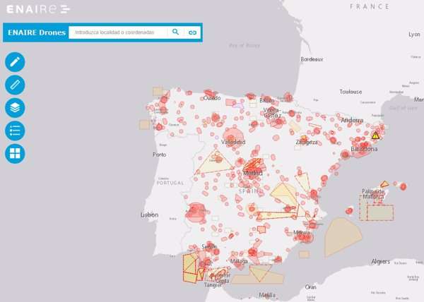This screenshot has height=302, width=424.
Task: Show the legend list panel
Action: 15,131
